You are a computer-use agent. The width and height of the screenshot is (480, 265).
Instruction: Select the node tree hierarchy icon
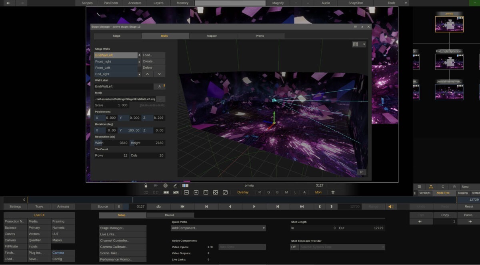[x=431, y=187]
